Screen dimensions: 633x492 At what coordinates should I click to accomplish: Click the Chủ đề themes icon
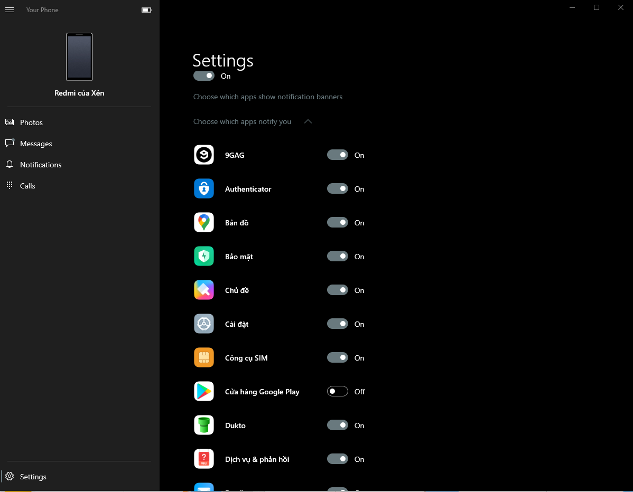(204, 290)
